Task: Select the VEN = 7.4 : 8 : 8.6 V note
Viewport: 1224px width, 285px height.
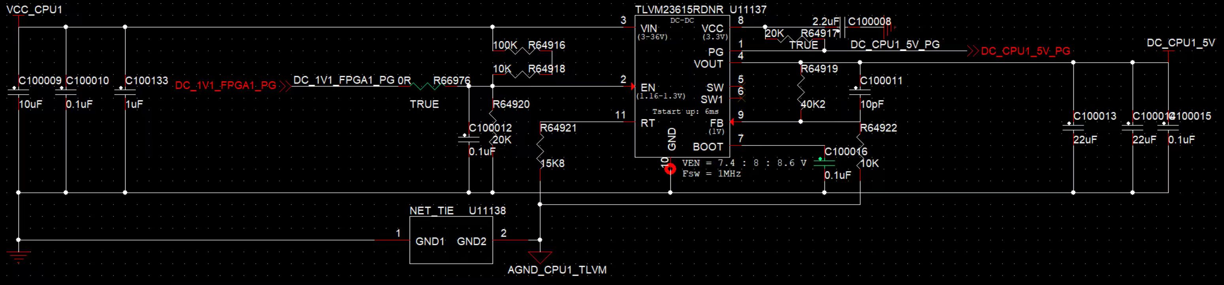Action: [744, 163]
